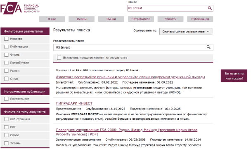This screenshot has width=251, height=149.
Task: Open the 'Фирмы' navigation menu
Action: click(x=81, y=19)
